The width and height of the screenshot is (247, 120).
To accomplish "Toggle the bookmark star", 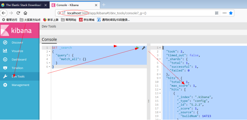I will (231, 13).
